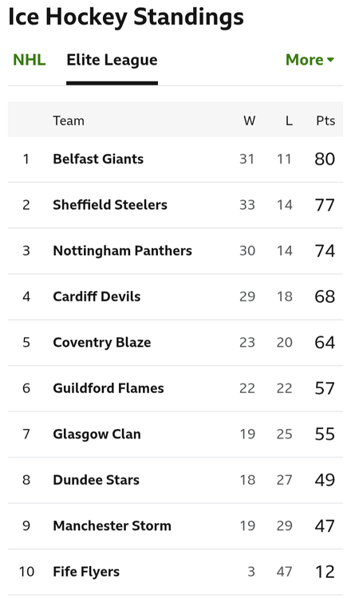Screen dimensions: 351x598
Task: Click the Cardiff Devils team name
Action: coord(97,297)
